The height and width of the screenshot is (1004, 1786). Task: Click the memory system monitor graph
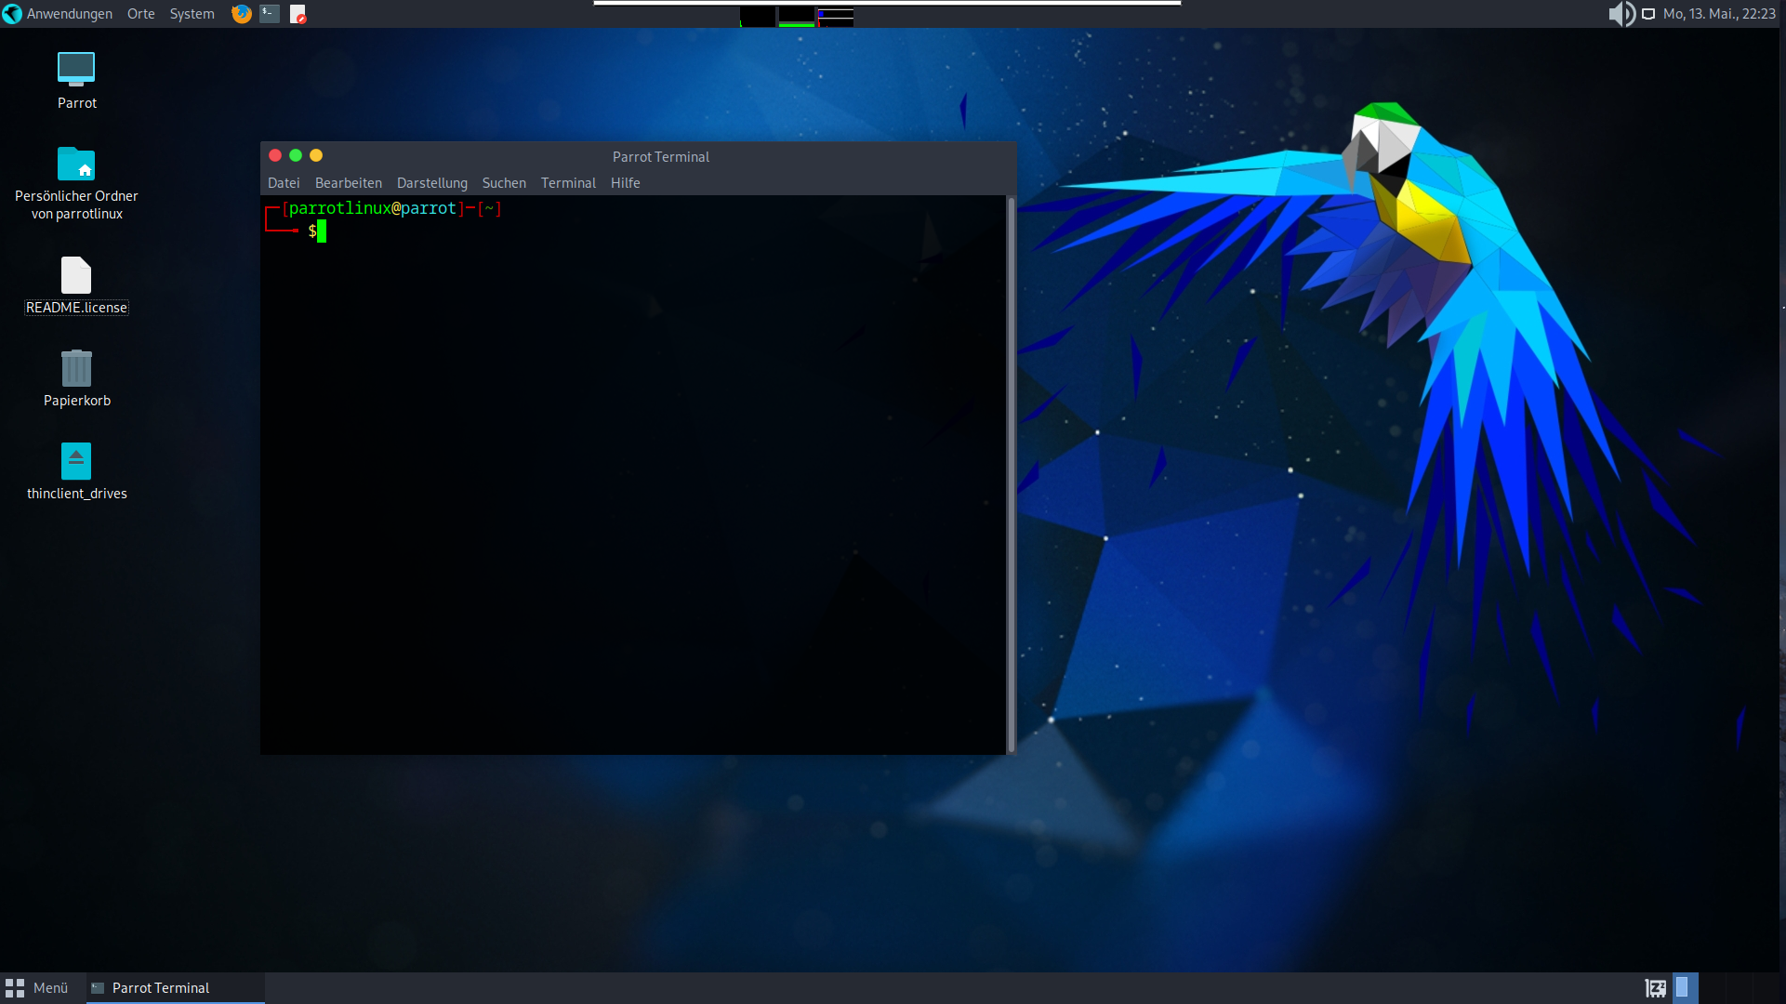tap(797, 16)
